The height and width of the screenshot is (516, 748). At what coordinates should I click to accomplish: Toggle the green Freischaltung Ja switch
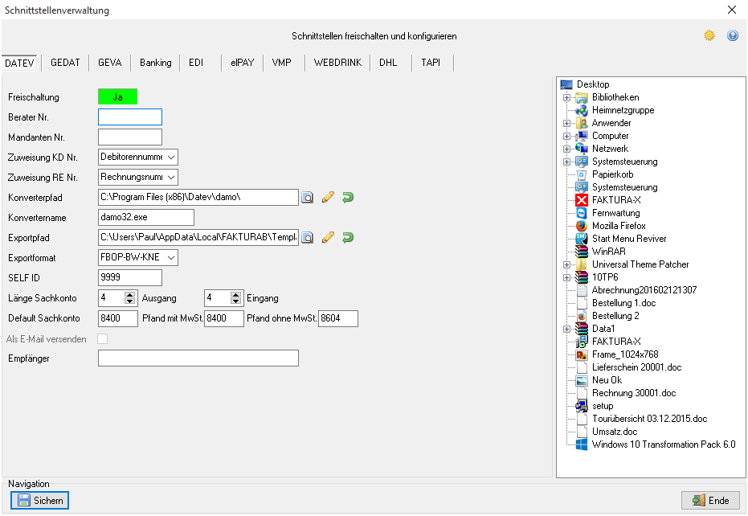(x=118, y=97)
